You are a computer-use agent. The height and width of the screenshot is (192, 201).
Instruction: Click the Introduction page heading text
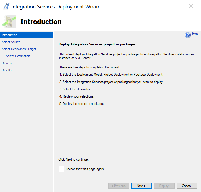[x=41, y=22]
